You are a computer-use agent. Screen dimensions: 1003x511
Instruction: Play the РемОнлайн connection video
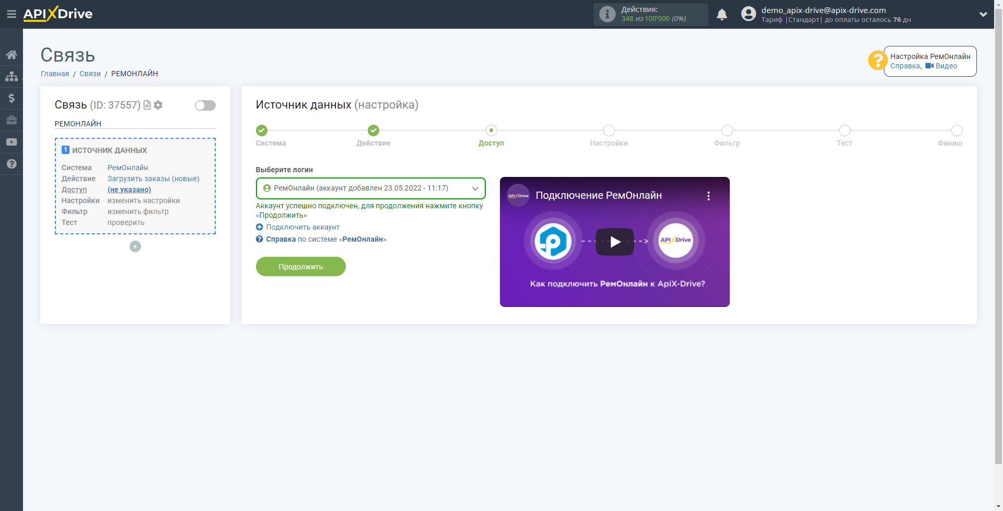[615, 242]
